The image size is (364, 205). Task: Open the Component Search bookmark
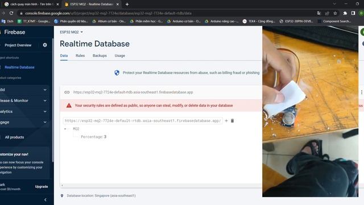[334, 21]
